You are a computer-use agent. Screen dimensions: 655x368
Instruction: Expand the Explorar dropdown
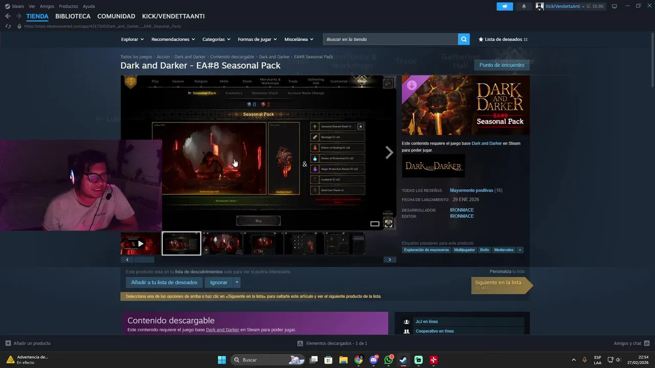click(x=132, y=39)
